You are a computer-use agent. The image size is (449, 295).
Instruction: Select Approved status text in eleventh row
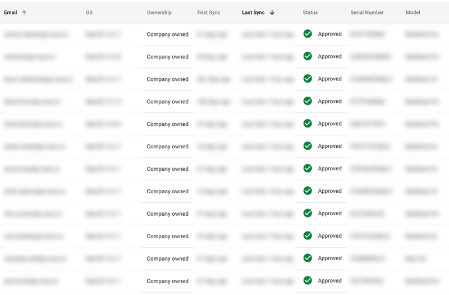click(x=329, y=258)
